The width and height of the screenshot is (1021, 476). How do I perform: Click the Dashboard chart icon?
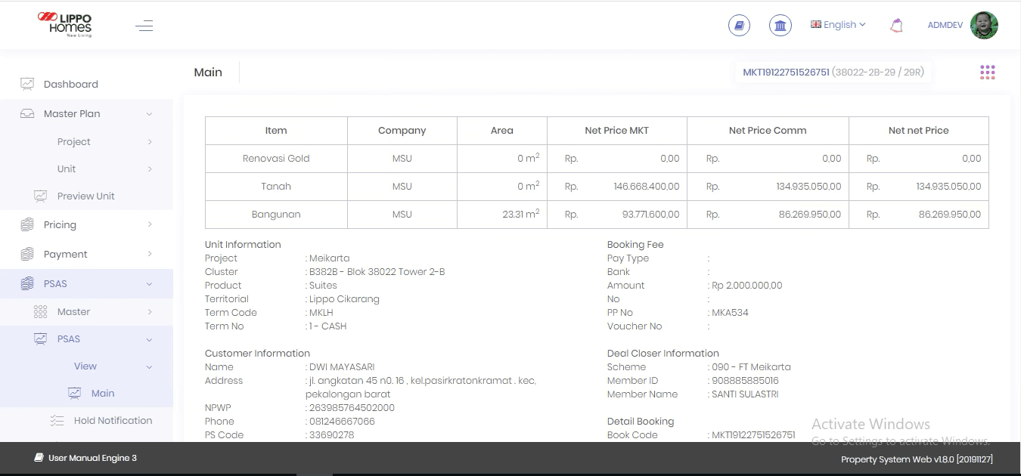click(27, 84)
